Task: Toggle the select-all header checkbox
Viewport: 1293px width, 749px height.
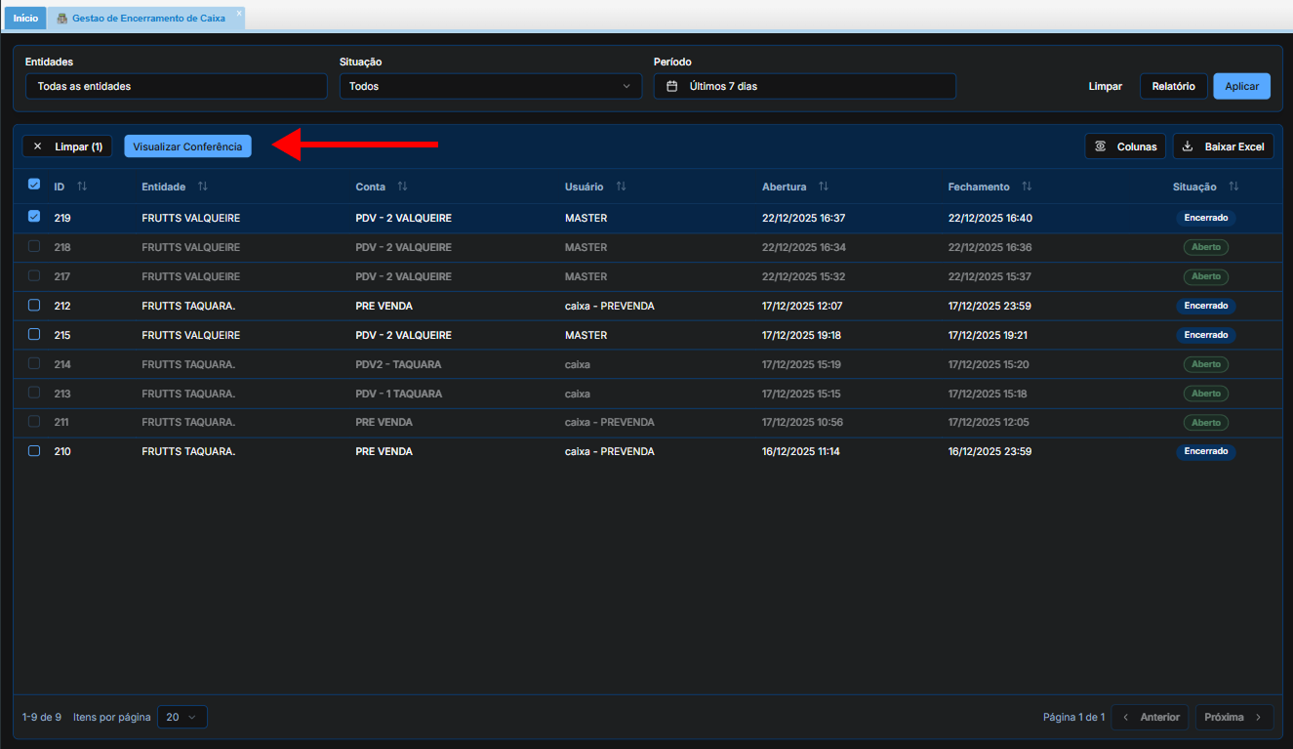Action: (34, 185)
